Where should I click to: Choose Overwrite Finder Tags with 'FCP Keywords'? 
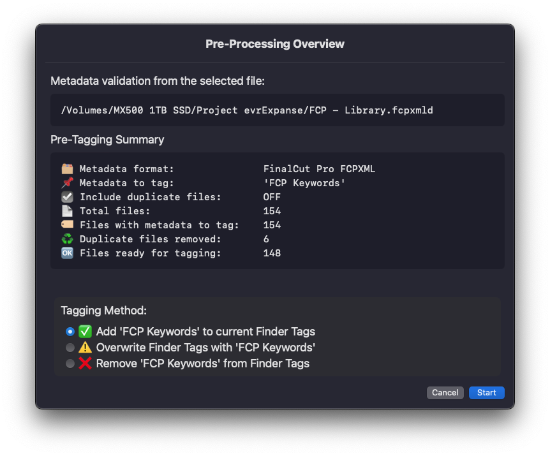coord(70,348)
